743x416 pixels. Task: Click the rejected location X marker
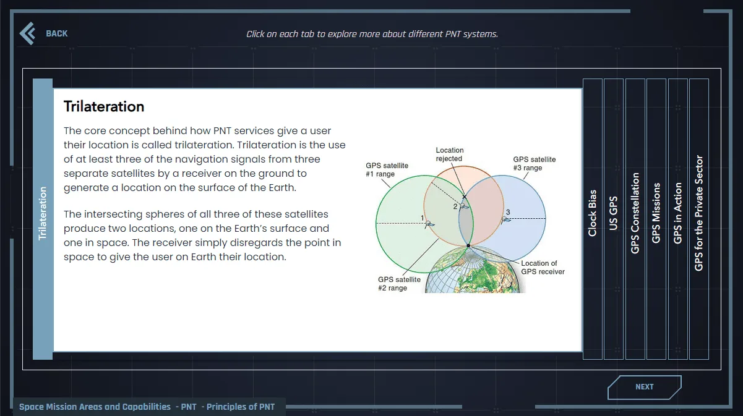coord(465,197)
